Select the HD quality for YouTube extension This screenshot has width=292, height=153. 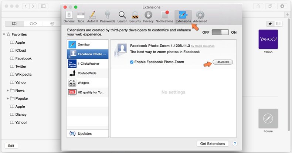88,92
